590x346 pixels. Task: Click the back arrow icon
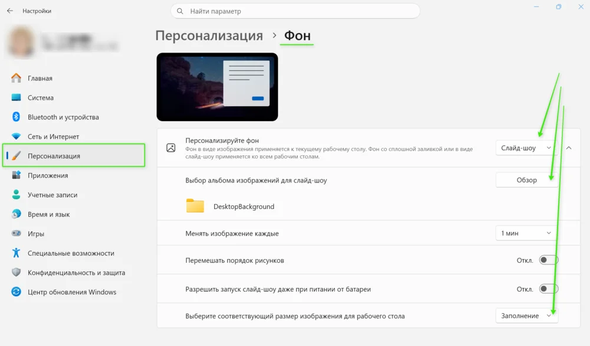point(10,11)
